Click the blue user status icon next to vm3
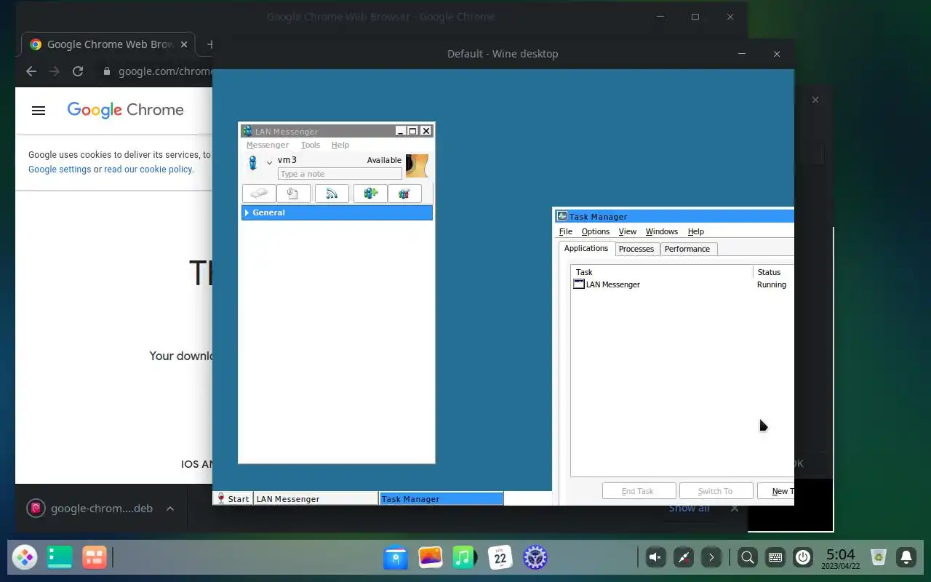This screenshot has width=931, height=582. pos(252,163)
